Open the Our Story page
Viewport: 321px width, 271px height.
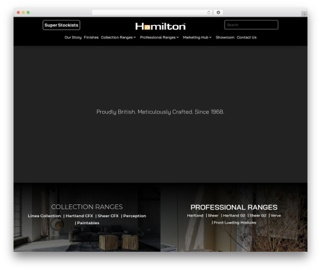[73, 37]
